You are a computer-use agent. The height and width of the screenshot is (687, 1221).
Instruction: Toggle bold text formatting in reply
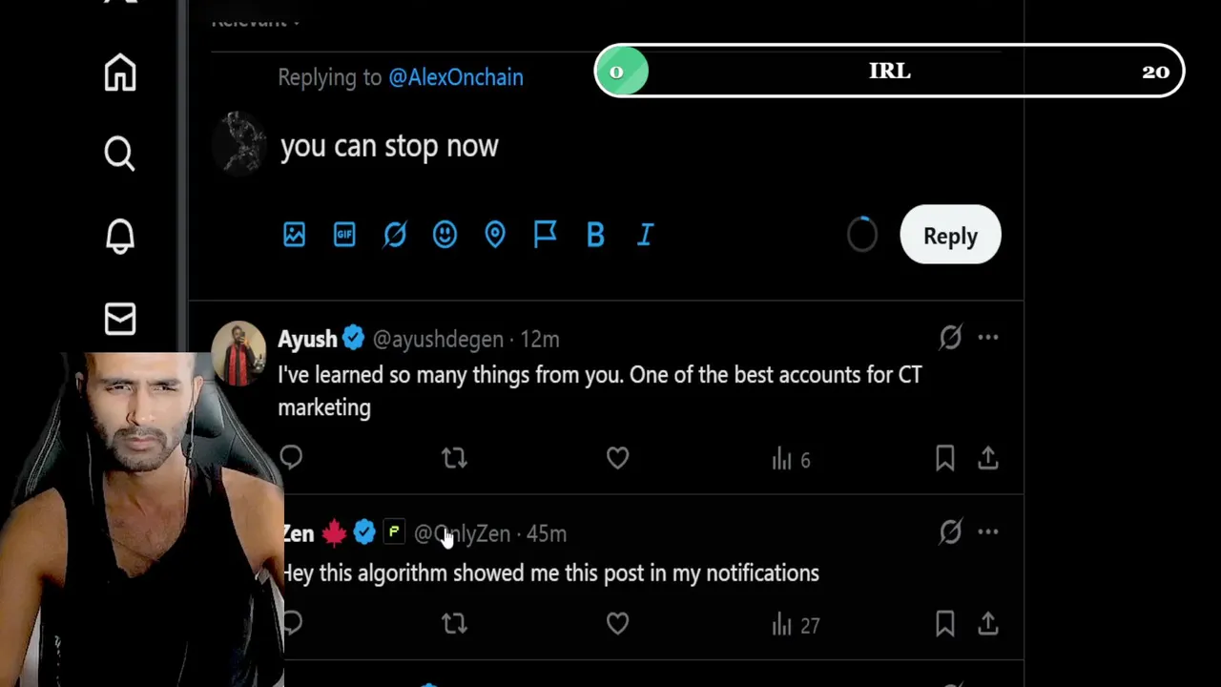click(595, 235)
